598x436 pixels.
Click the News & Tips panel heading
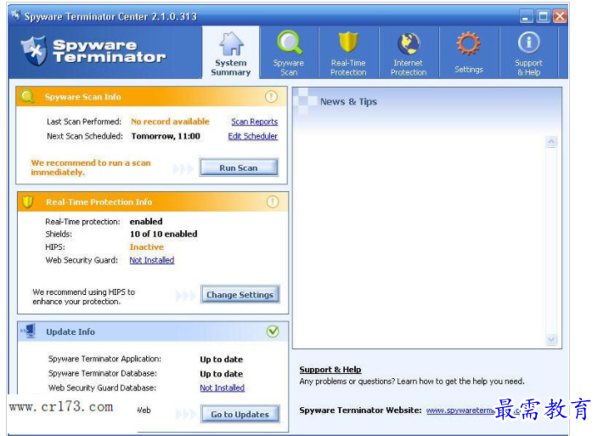pos(348,102)
